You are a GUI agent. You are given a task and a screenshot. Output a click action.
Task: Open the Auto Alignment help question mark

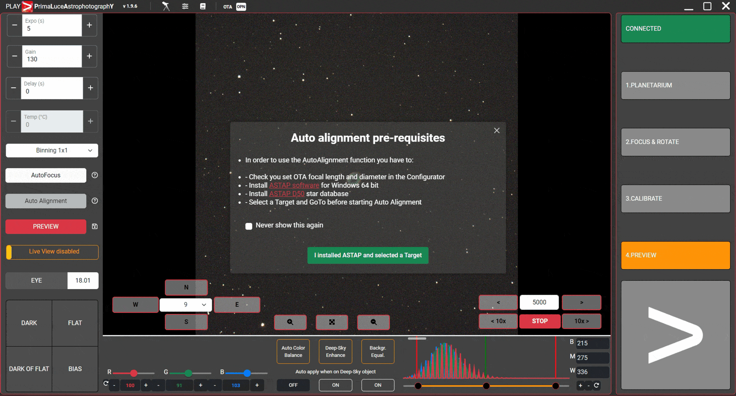click(x=95, y=201)
